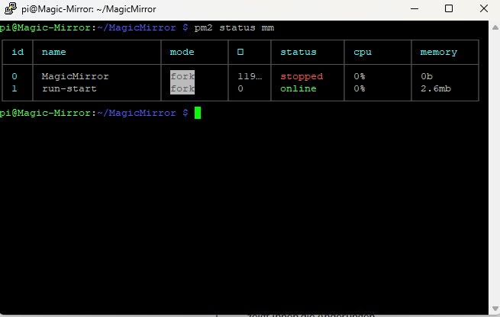Click highlighted 'fork' in the MagicMirror row
The image size is (500, 317).
[182, 76]
